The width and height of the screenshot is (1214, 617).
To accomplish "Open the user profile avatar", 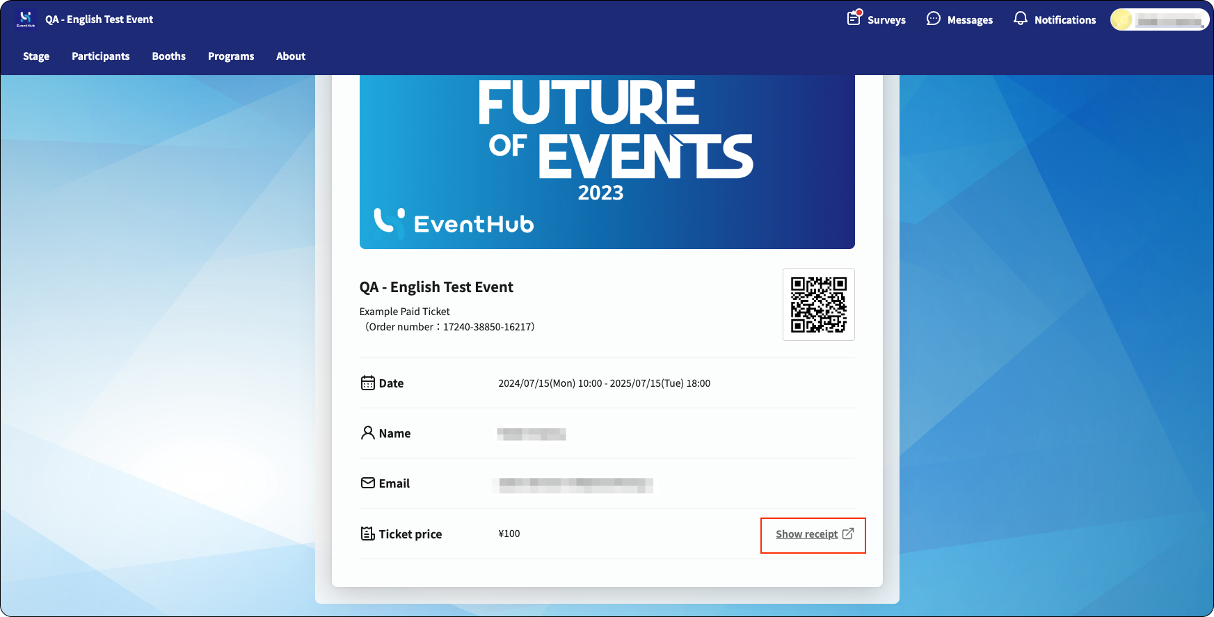I will pos(1121,19).
